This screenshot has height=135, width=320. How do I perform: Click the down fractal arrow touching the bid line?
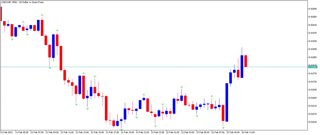pyautogui.click(x=50, y=68)
